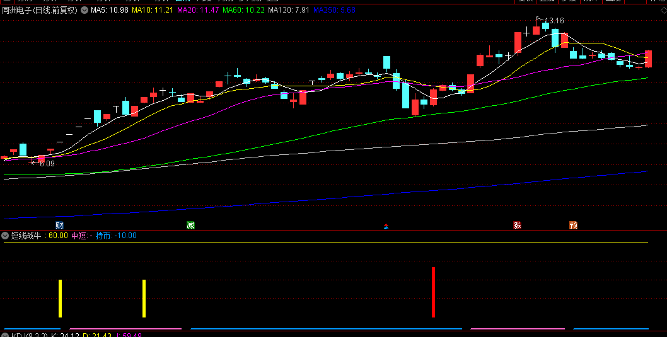This screenshot has width=667, height=337.
Task: Click the yellow 60.00 indicator value
Action: tap(58, 236)
